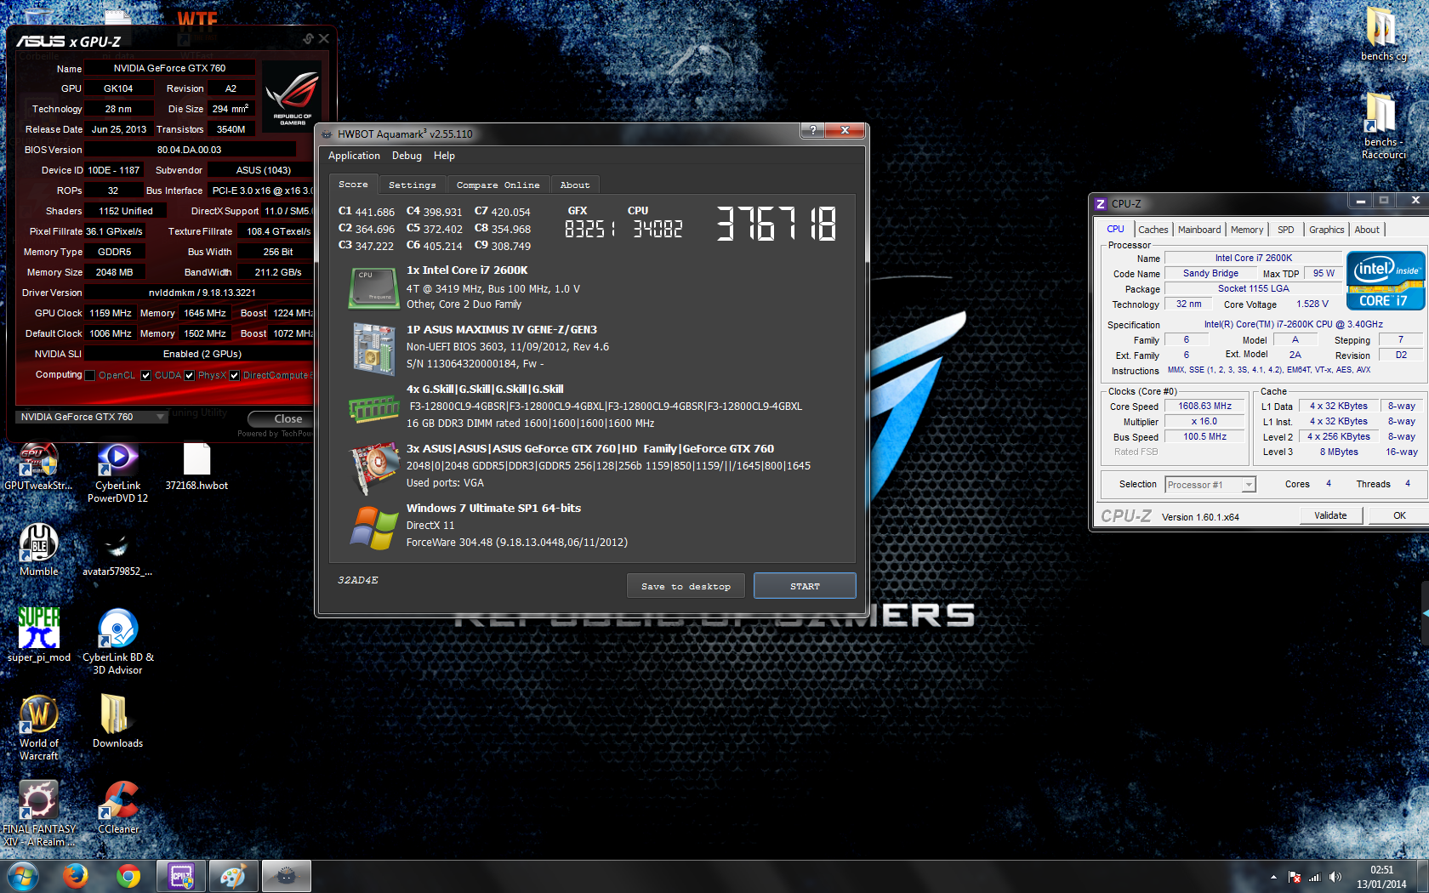Open the Windows Start menu
Image resolution: width=1429 pixels, height=893 pixels.
[22, 876]
